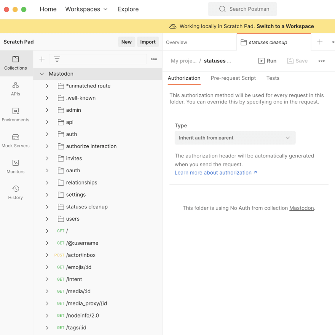Image resolution: width=335 pixels, height=335 pixels.
Task: Click the folder icon of the auth folder
Action: coord(61,134)
